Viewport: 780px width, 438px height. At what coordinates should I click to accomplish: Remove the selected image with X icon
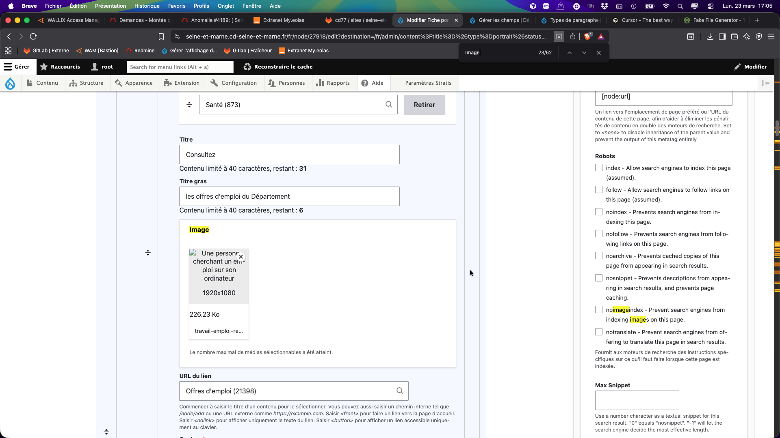click(x=241, y=257)
